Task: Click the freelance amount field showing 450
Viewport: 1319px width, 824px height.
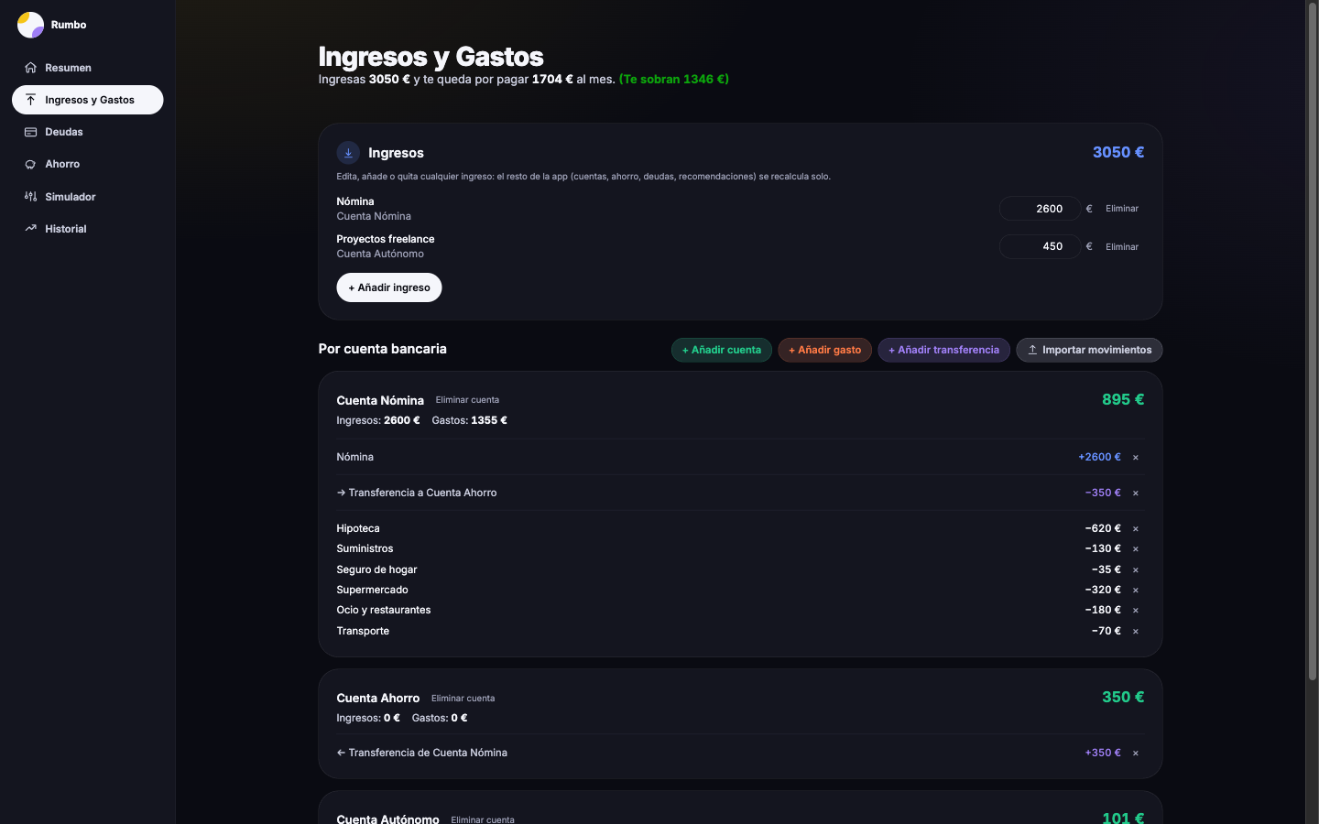Action: (x=1040, y=246)
